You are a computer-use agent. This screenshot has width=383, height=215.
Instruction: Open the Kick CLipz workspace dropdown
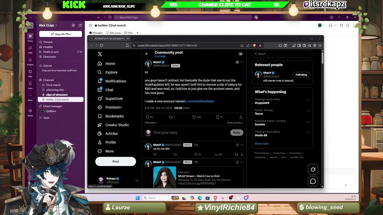pos(48,25)
